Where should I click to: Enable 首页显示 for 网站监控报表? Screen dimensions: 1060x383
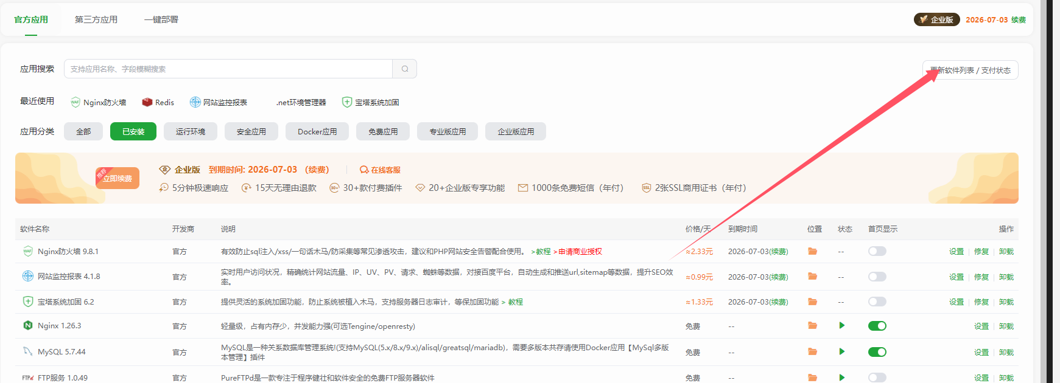[877, 277]
